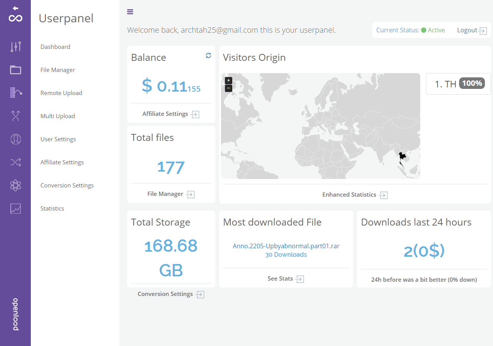This screenshot has height=346, width=493.
Task: Open the Anno.2205 most downloaded file link
Action: (286, 246)
